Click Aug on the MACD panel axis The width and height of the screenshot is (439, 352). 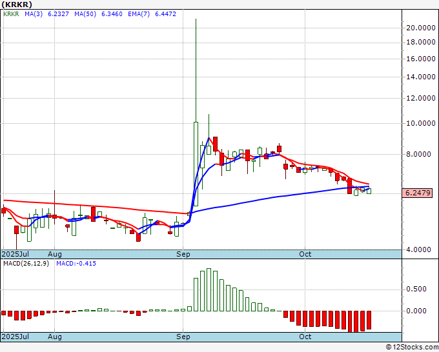click(x=55, y=337)
